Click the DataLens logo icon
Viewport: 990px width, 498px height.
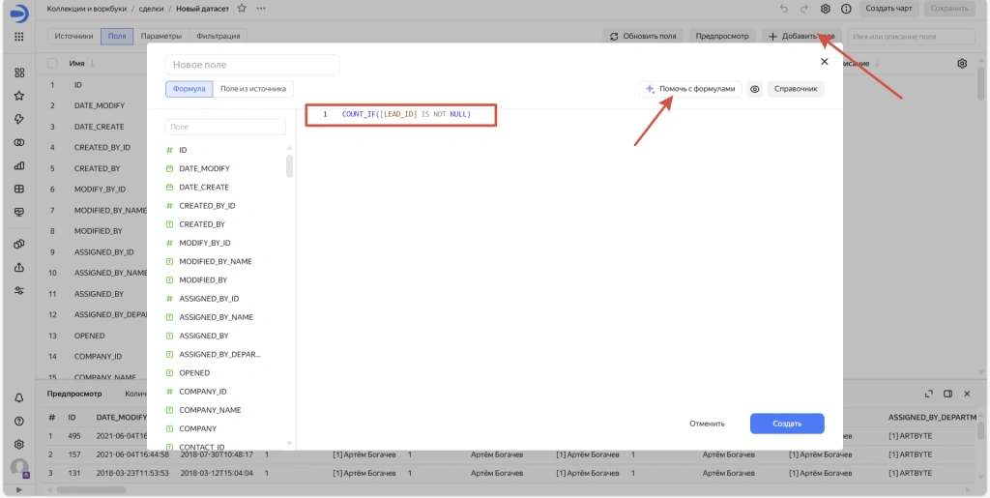(18, 11)
